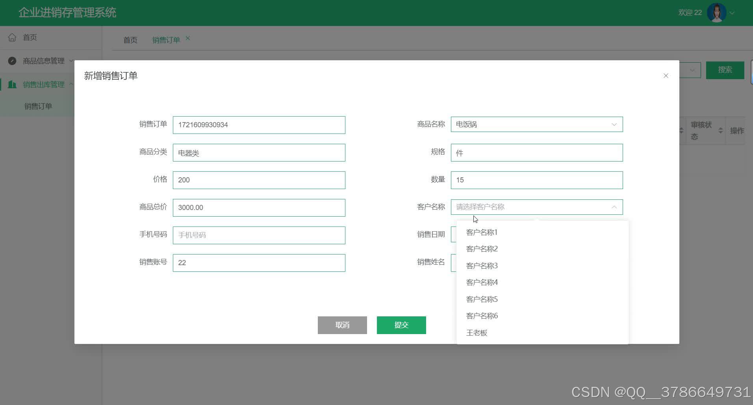The image size is (753, 405).
Task: Open 销售订单 in the sidebar submenu
Action: point(38,106)
